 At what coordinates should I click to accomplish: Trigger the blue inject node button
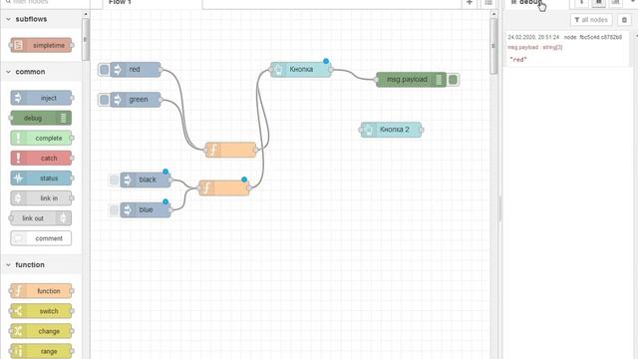click(114, 209)
